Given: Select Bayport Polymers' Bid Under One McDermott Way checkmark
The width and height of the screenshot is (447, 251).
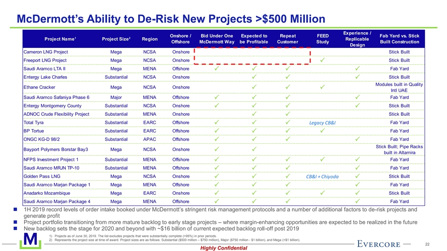Looking at the screenshot, I should pos(216,149).
